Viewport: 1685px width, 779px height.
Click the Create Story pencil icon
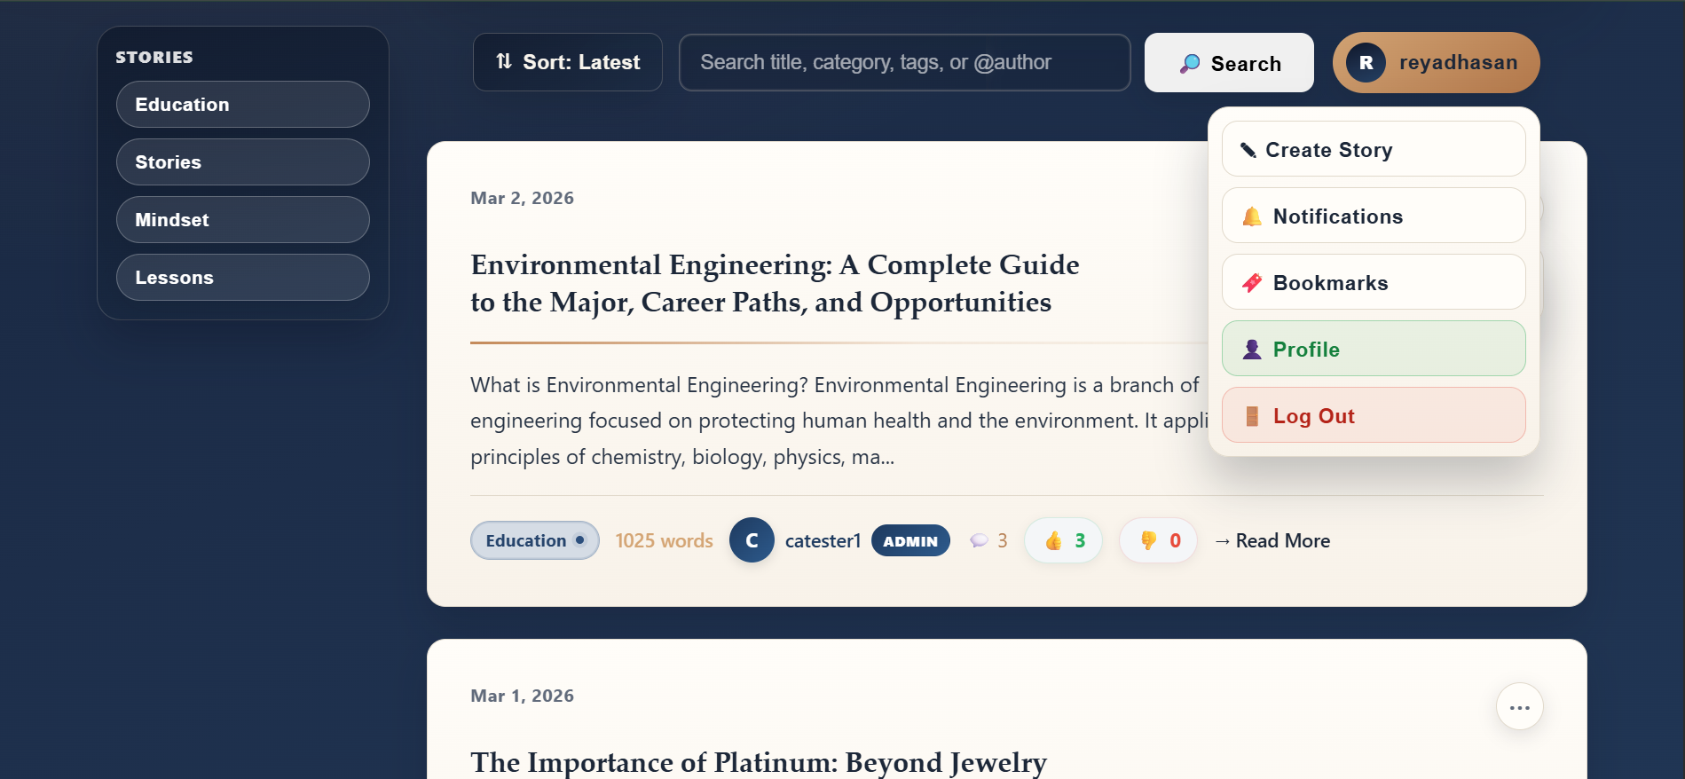[1248, 150]
